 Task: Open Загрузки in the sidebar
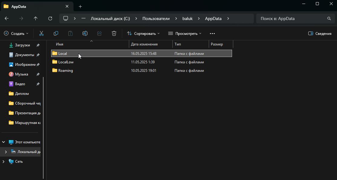pos(22,45)
